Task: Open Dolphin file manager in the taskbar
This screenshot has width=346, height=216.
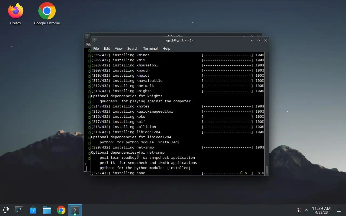Action: click(x=47, y=210)
